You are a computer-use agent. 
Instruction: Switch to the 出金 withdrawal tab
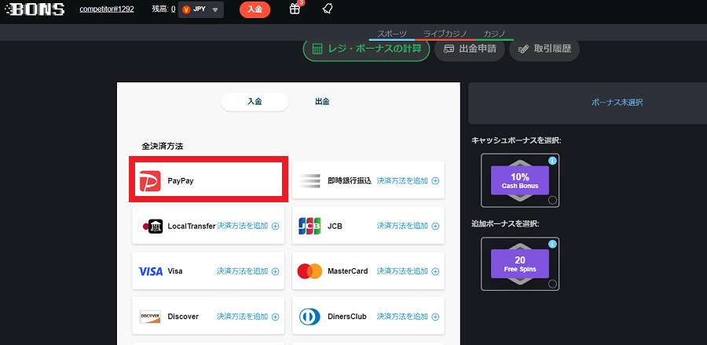(322, 102)
